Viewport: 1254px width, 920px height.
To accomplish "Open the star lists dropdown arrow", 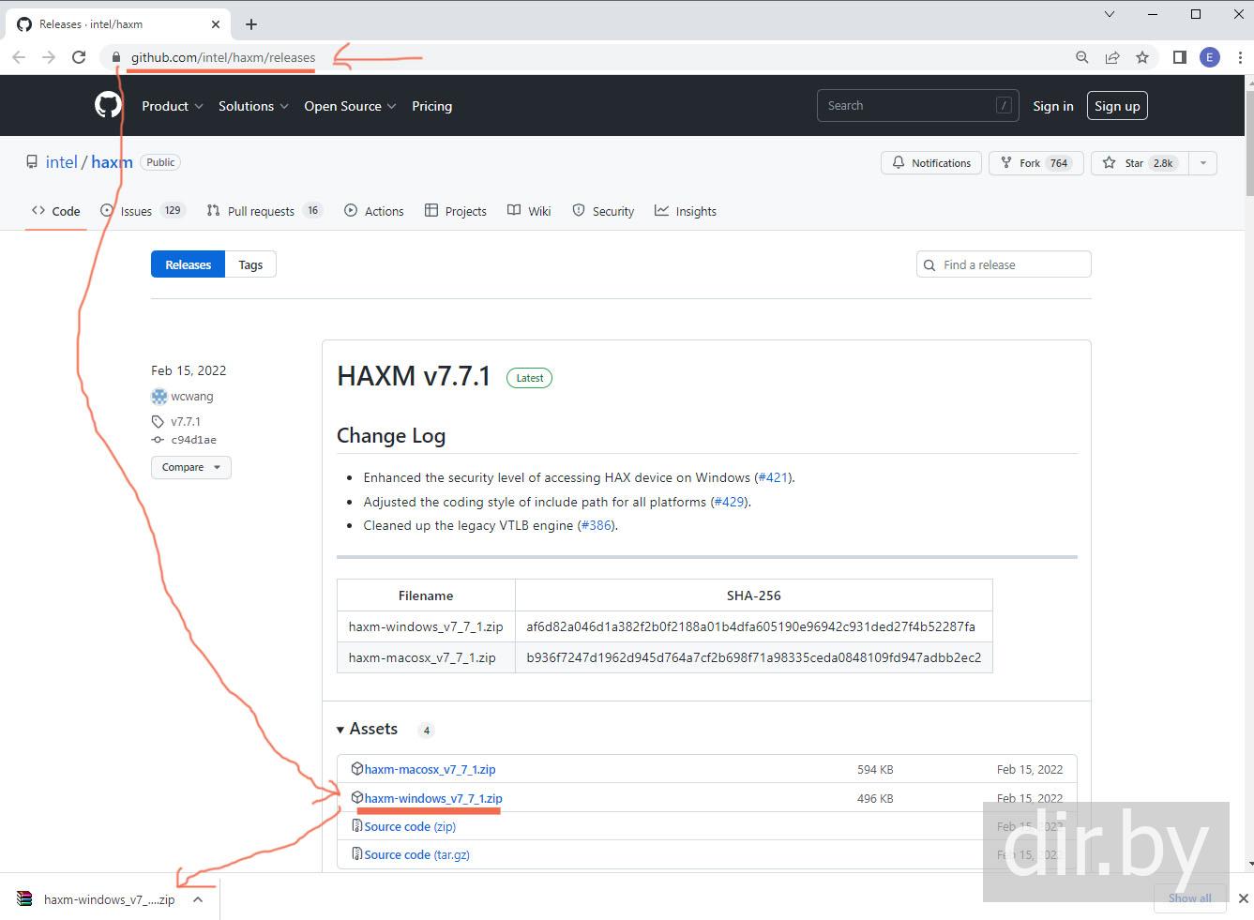I will tap(1203, 163).
